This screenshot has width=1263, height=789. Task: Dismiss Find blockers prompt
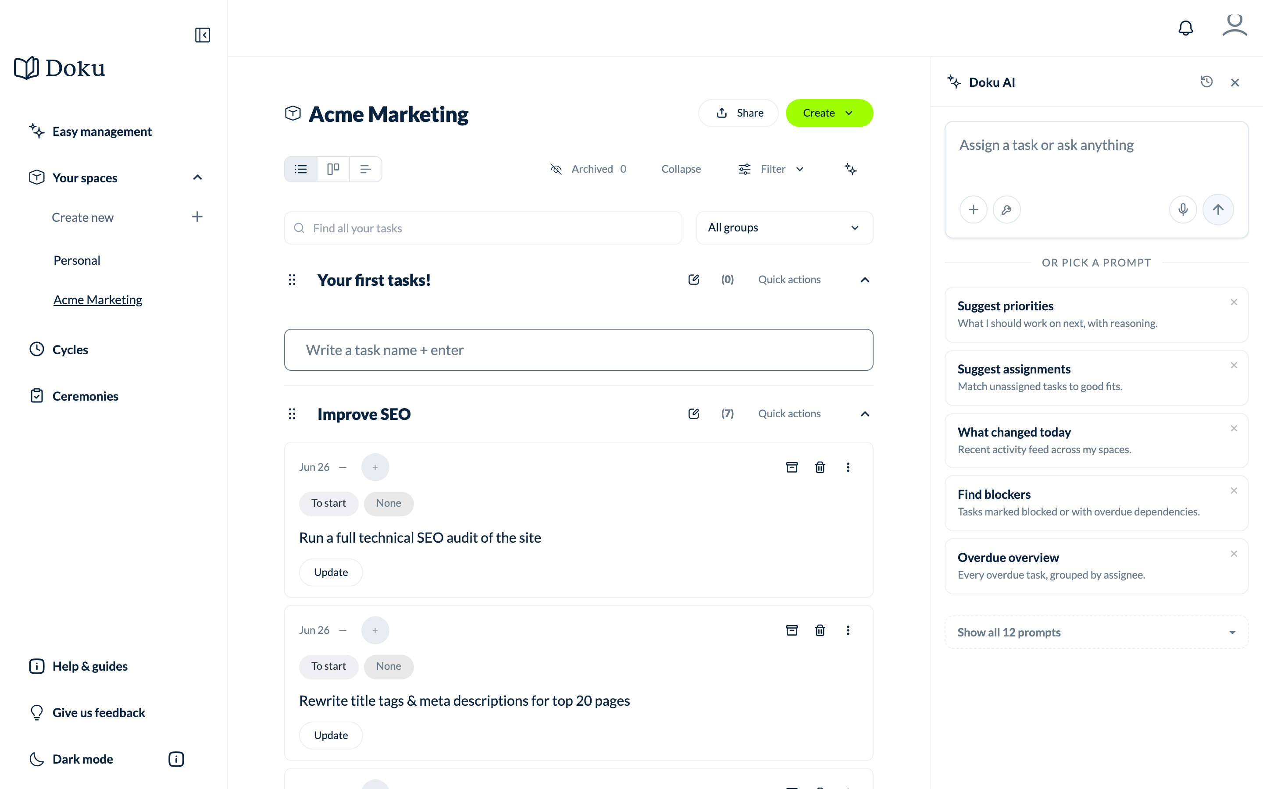1234,490
